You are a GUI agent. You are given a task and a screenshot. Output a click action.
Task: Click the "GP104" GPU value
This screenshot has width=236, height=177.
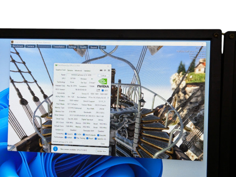[73, 78]
